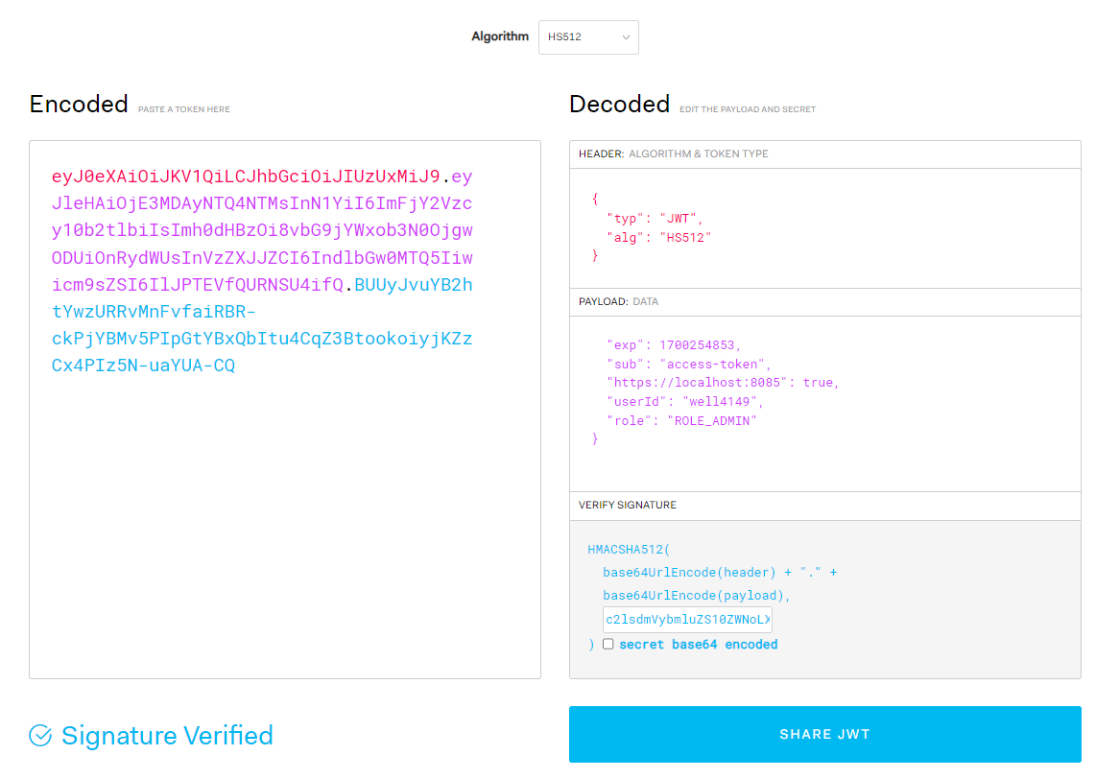Click the EDIT THE PAYLOAD AND SECRET hint
Image resolution: width=1096 pixels, height=779 pixels.
pos(748,109)
